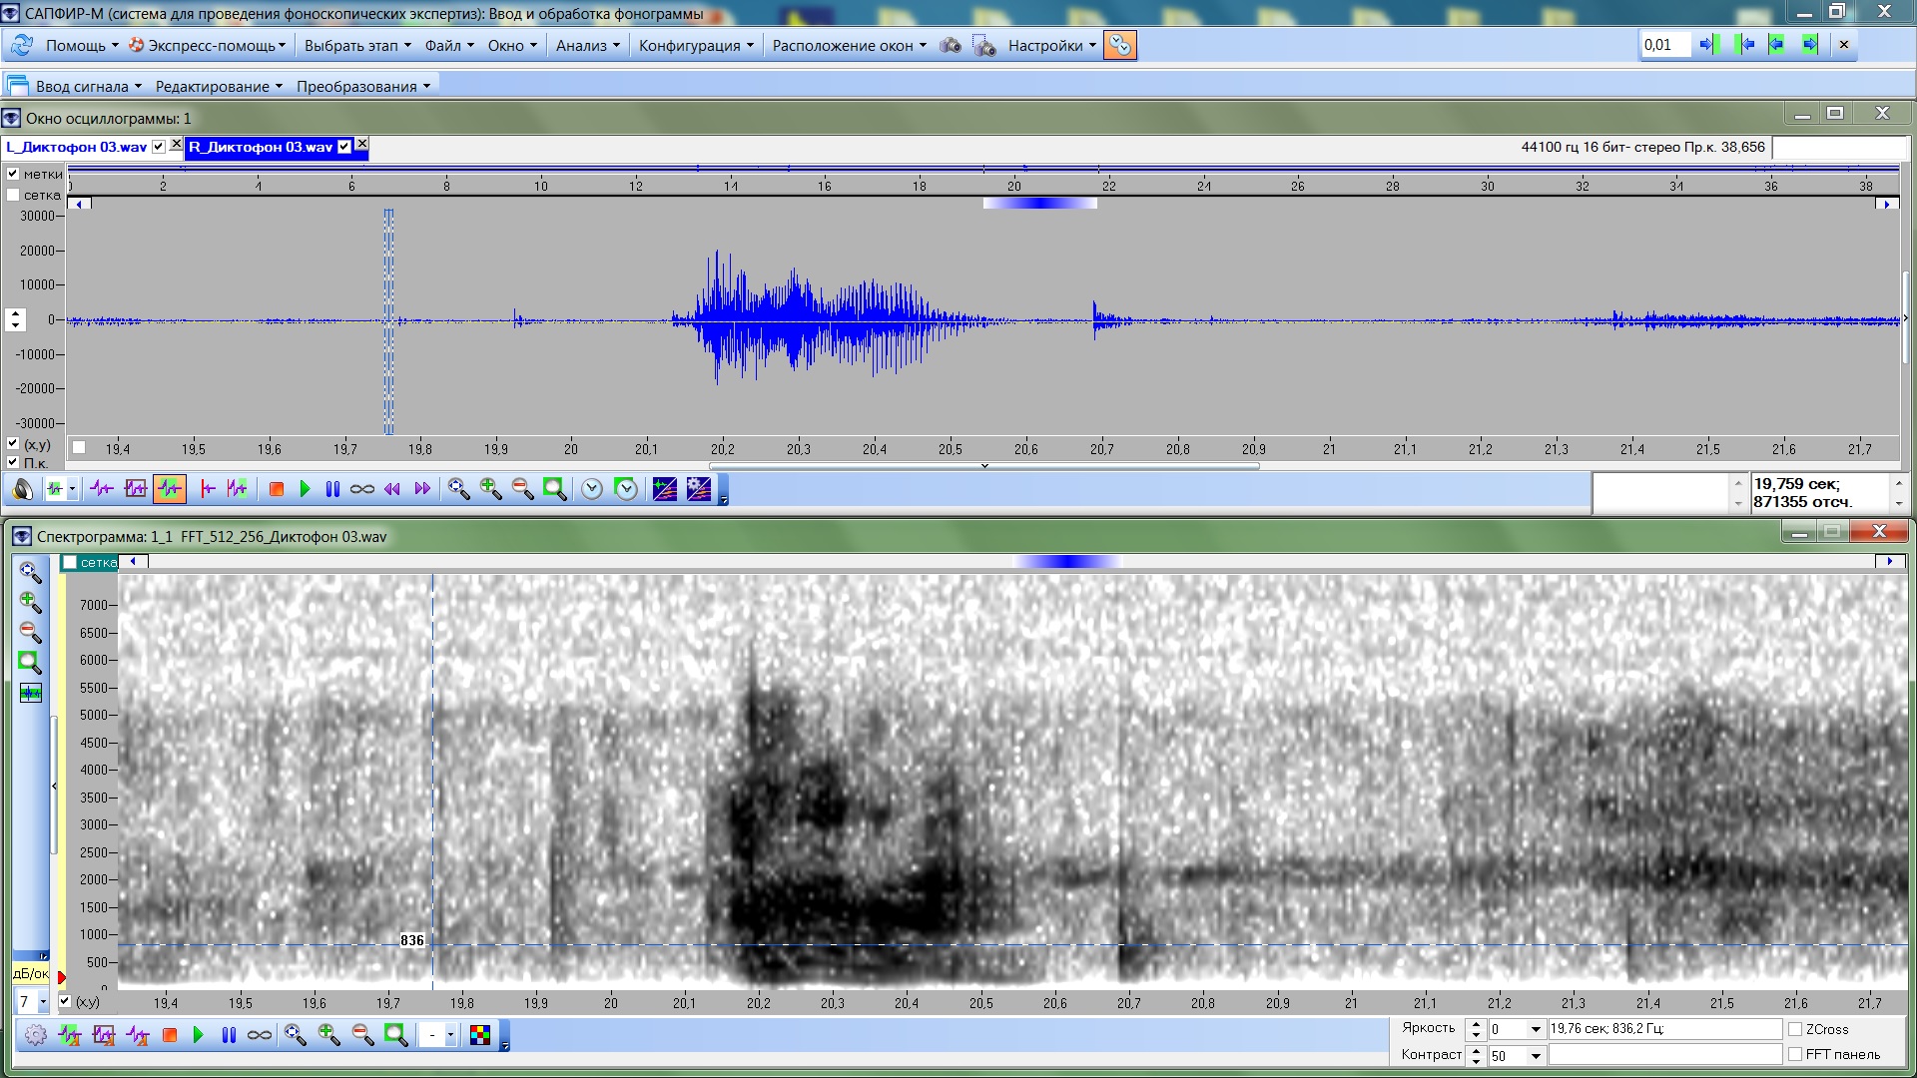Open Экспресс-помощь dropdown menu
The image size is (1917, 1078).
point(208,46)
